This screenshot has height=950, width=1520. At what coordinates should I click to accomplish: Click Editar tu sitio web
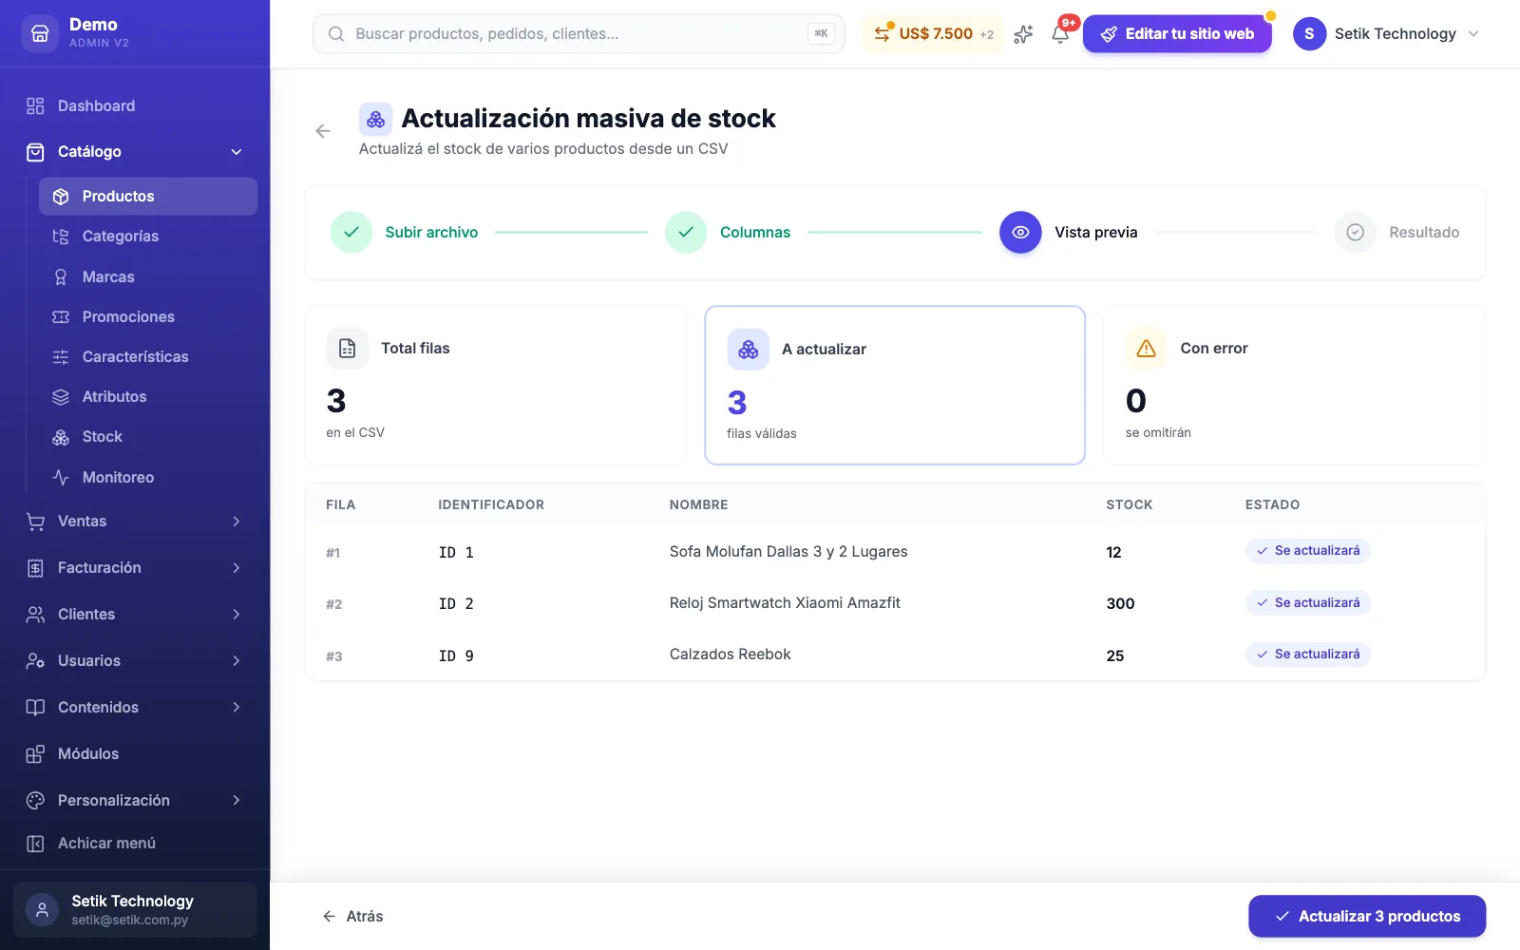[1177, 34]
